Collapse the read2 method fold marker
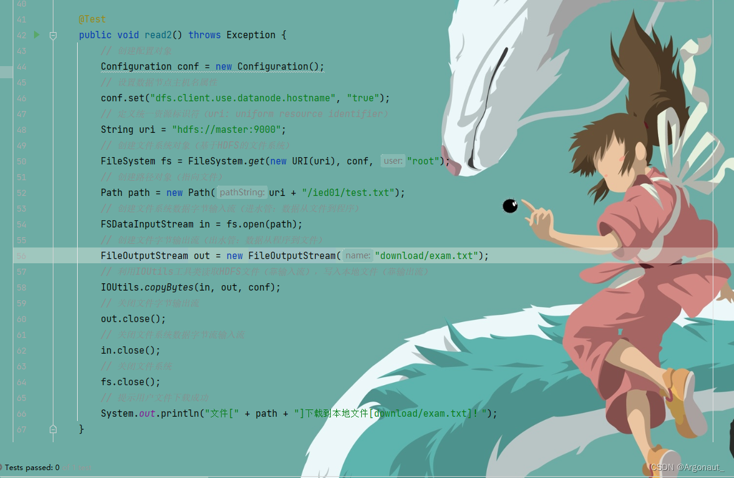 click(x=53, y=36)
